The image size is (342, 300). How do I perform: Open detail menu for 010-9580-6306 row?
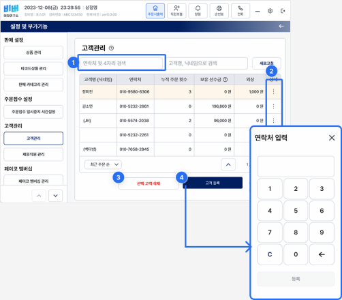[273, 92]
